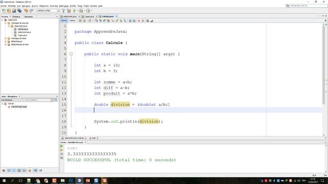The width and height of the screenshot is (328, 184).
Task: Expand the Bibliothèques de test node
Action: click(6, 44)
